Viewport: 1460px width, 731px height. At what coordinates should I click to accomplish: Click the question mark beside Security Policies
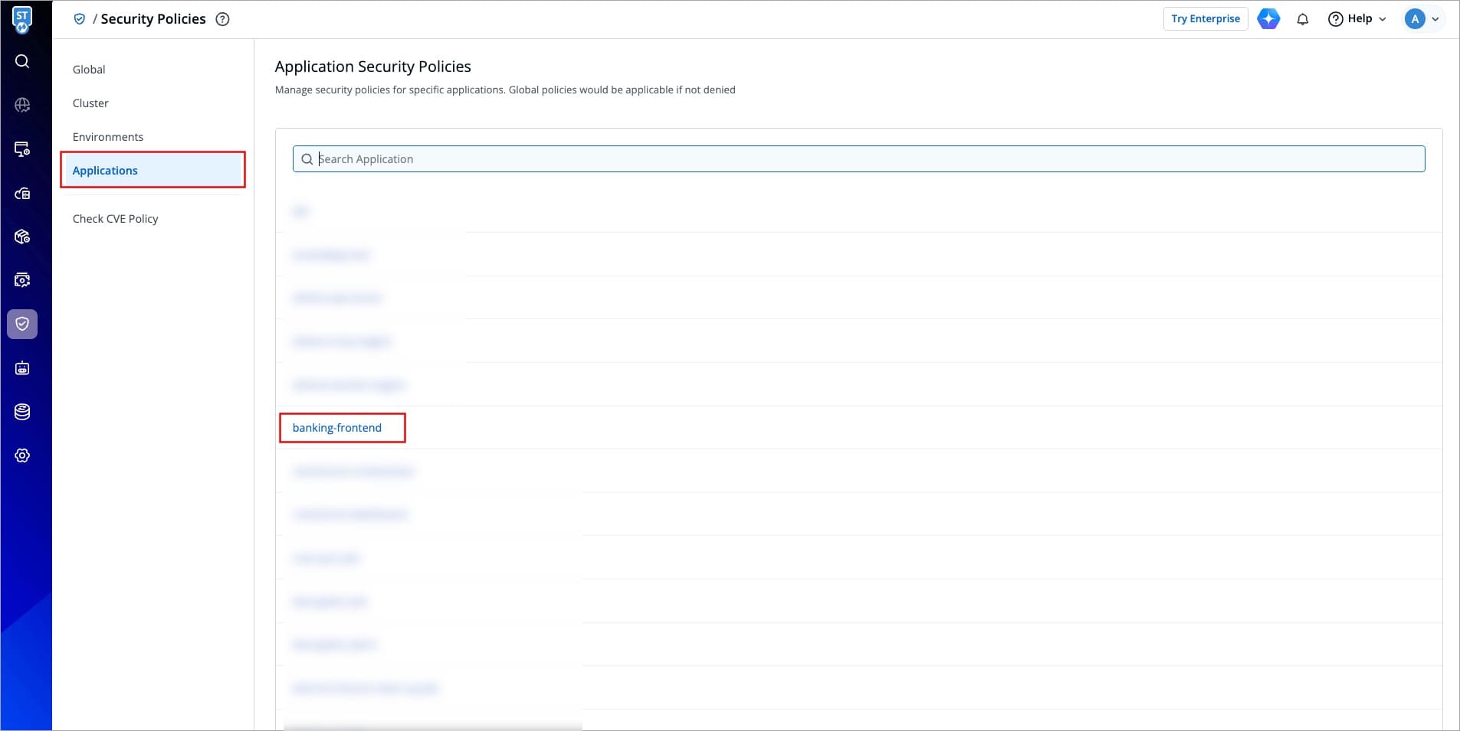[222, 19]
